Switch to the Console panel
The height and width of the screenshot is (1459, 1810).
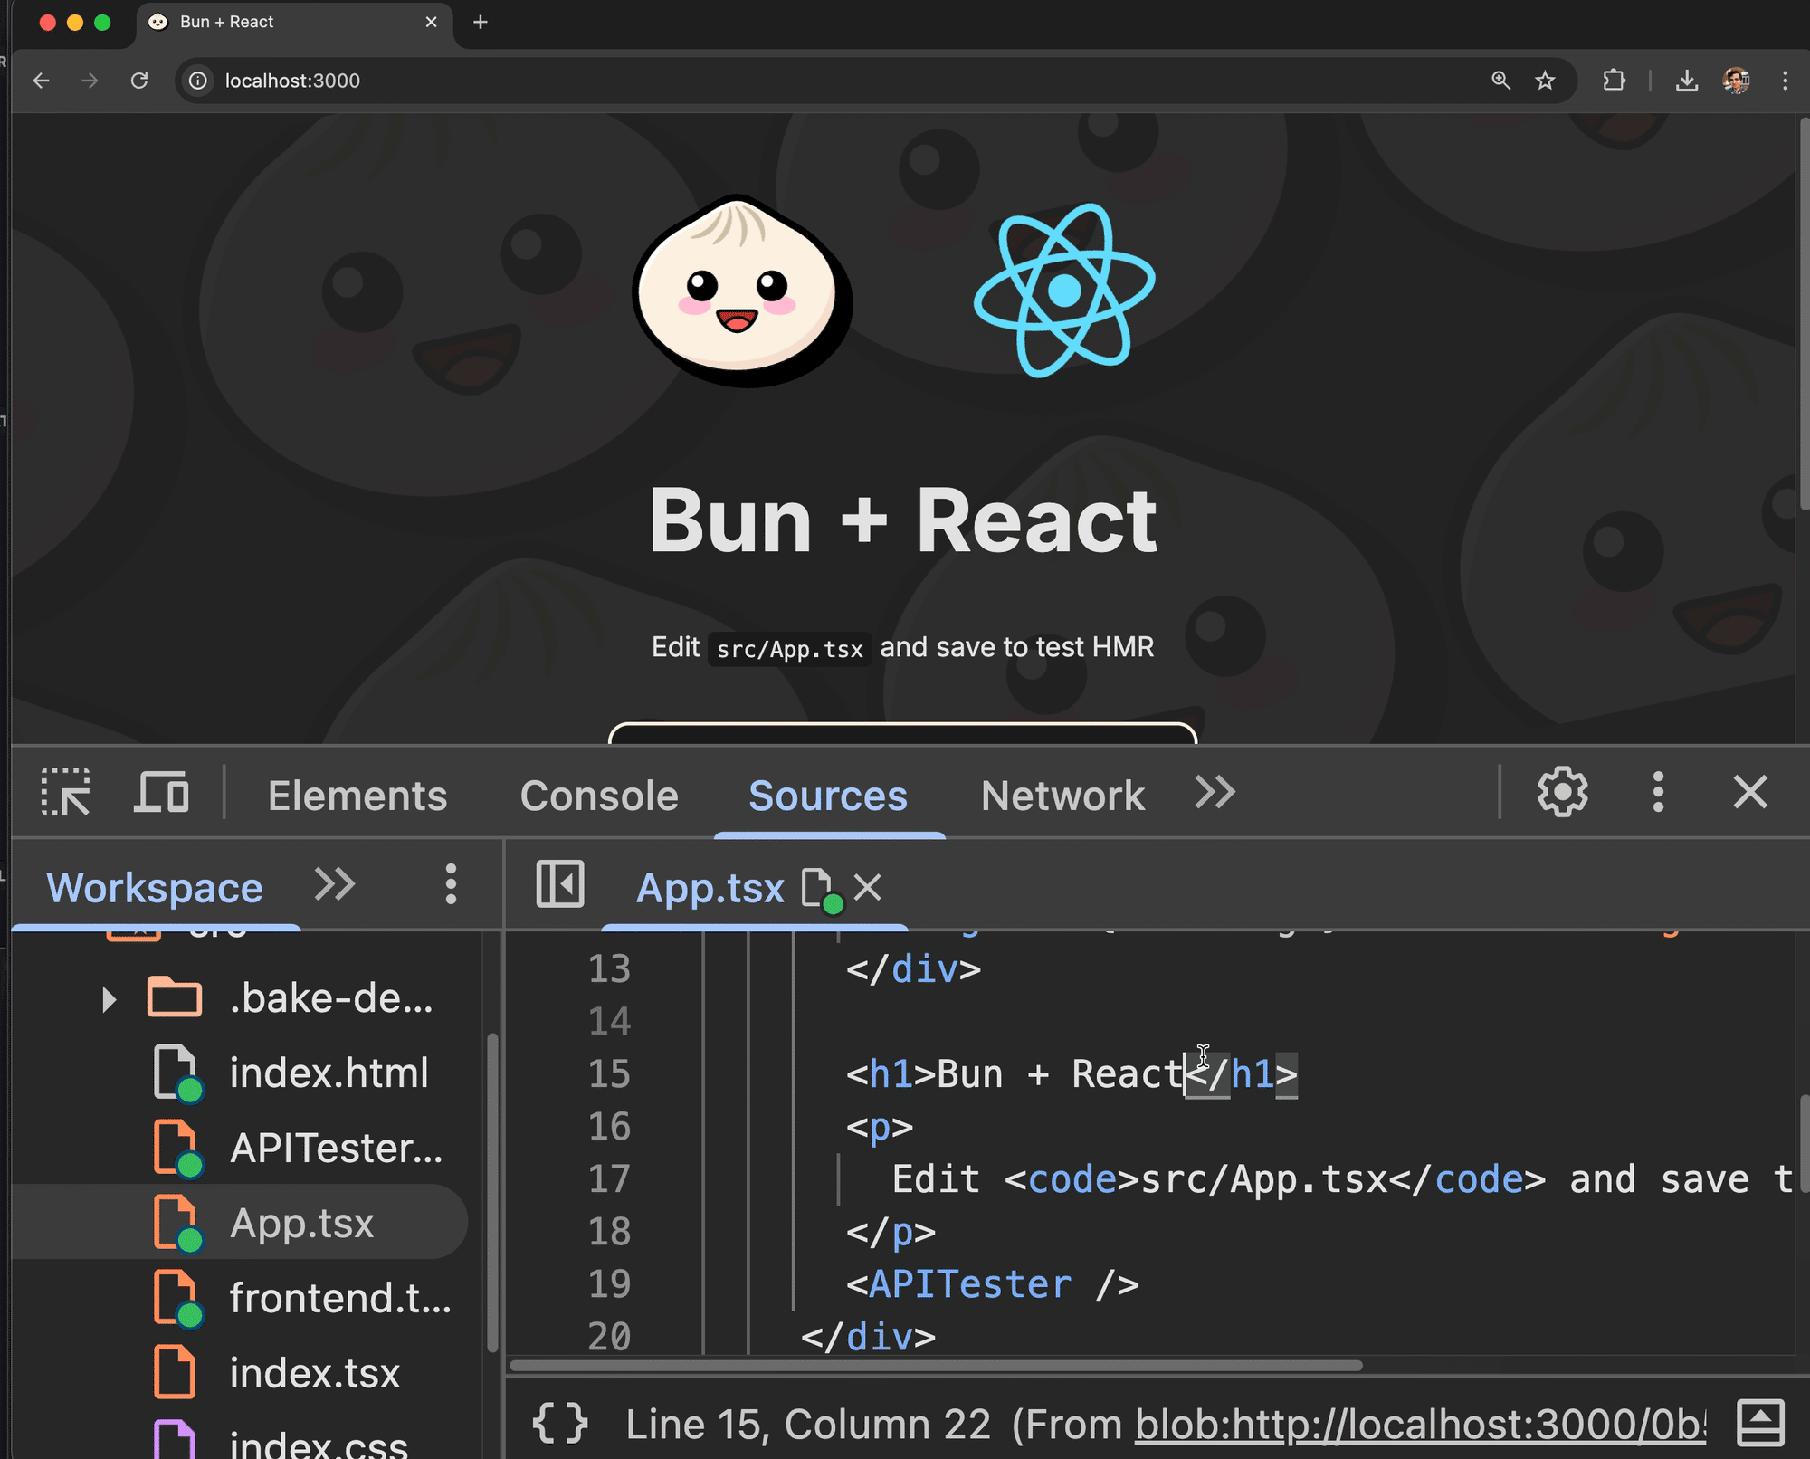(x=599, y=796)
